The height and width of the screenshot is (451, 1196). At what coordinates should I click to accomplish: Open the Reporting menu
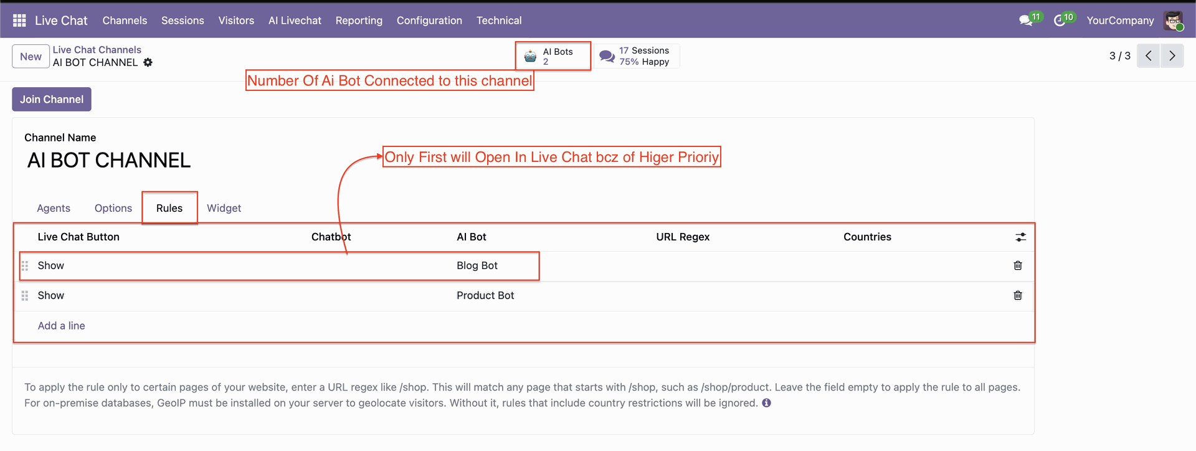[x=359, y=21]
